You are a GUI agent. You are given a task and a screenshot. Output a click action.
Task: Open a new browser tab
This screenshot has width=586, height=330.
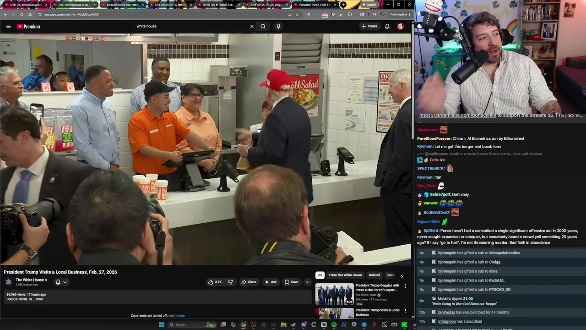coord(343,5)
